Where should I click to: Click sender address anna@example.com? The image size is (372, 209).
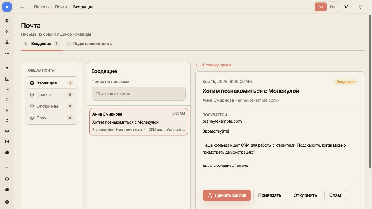pos(257,100)
